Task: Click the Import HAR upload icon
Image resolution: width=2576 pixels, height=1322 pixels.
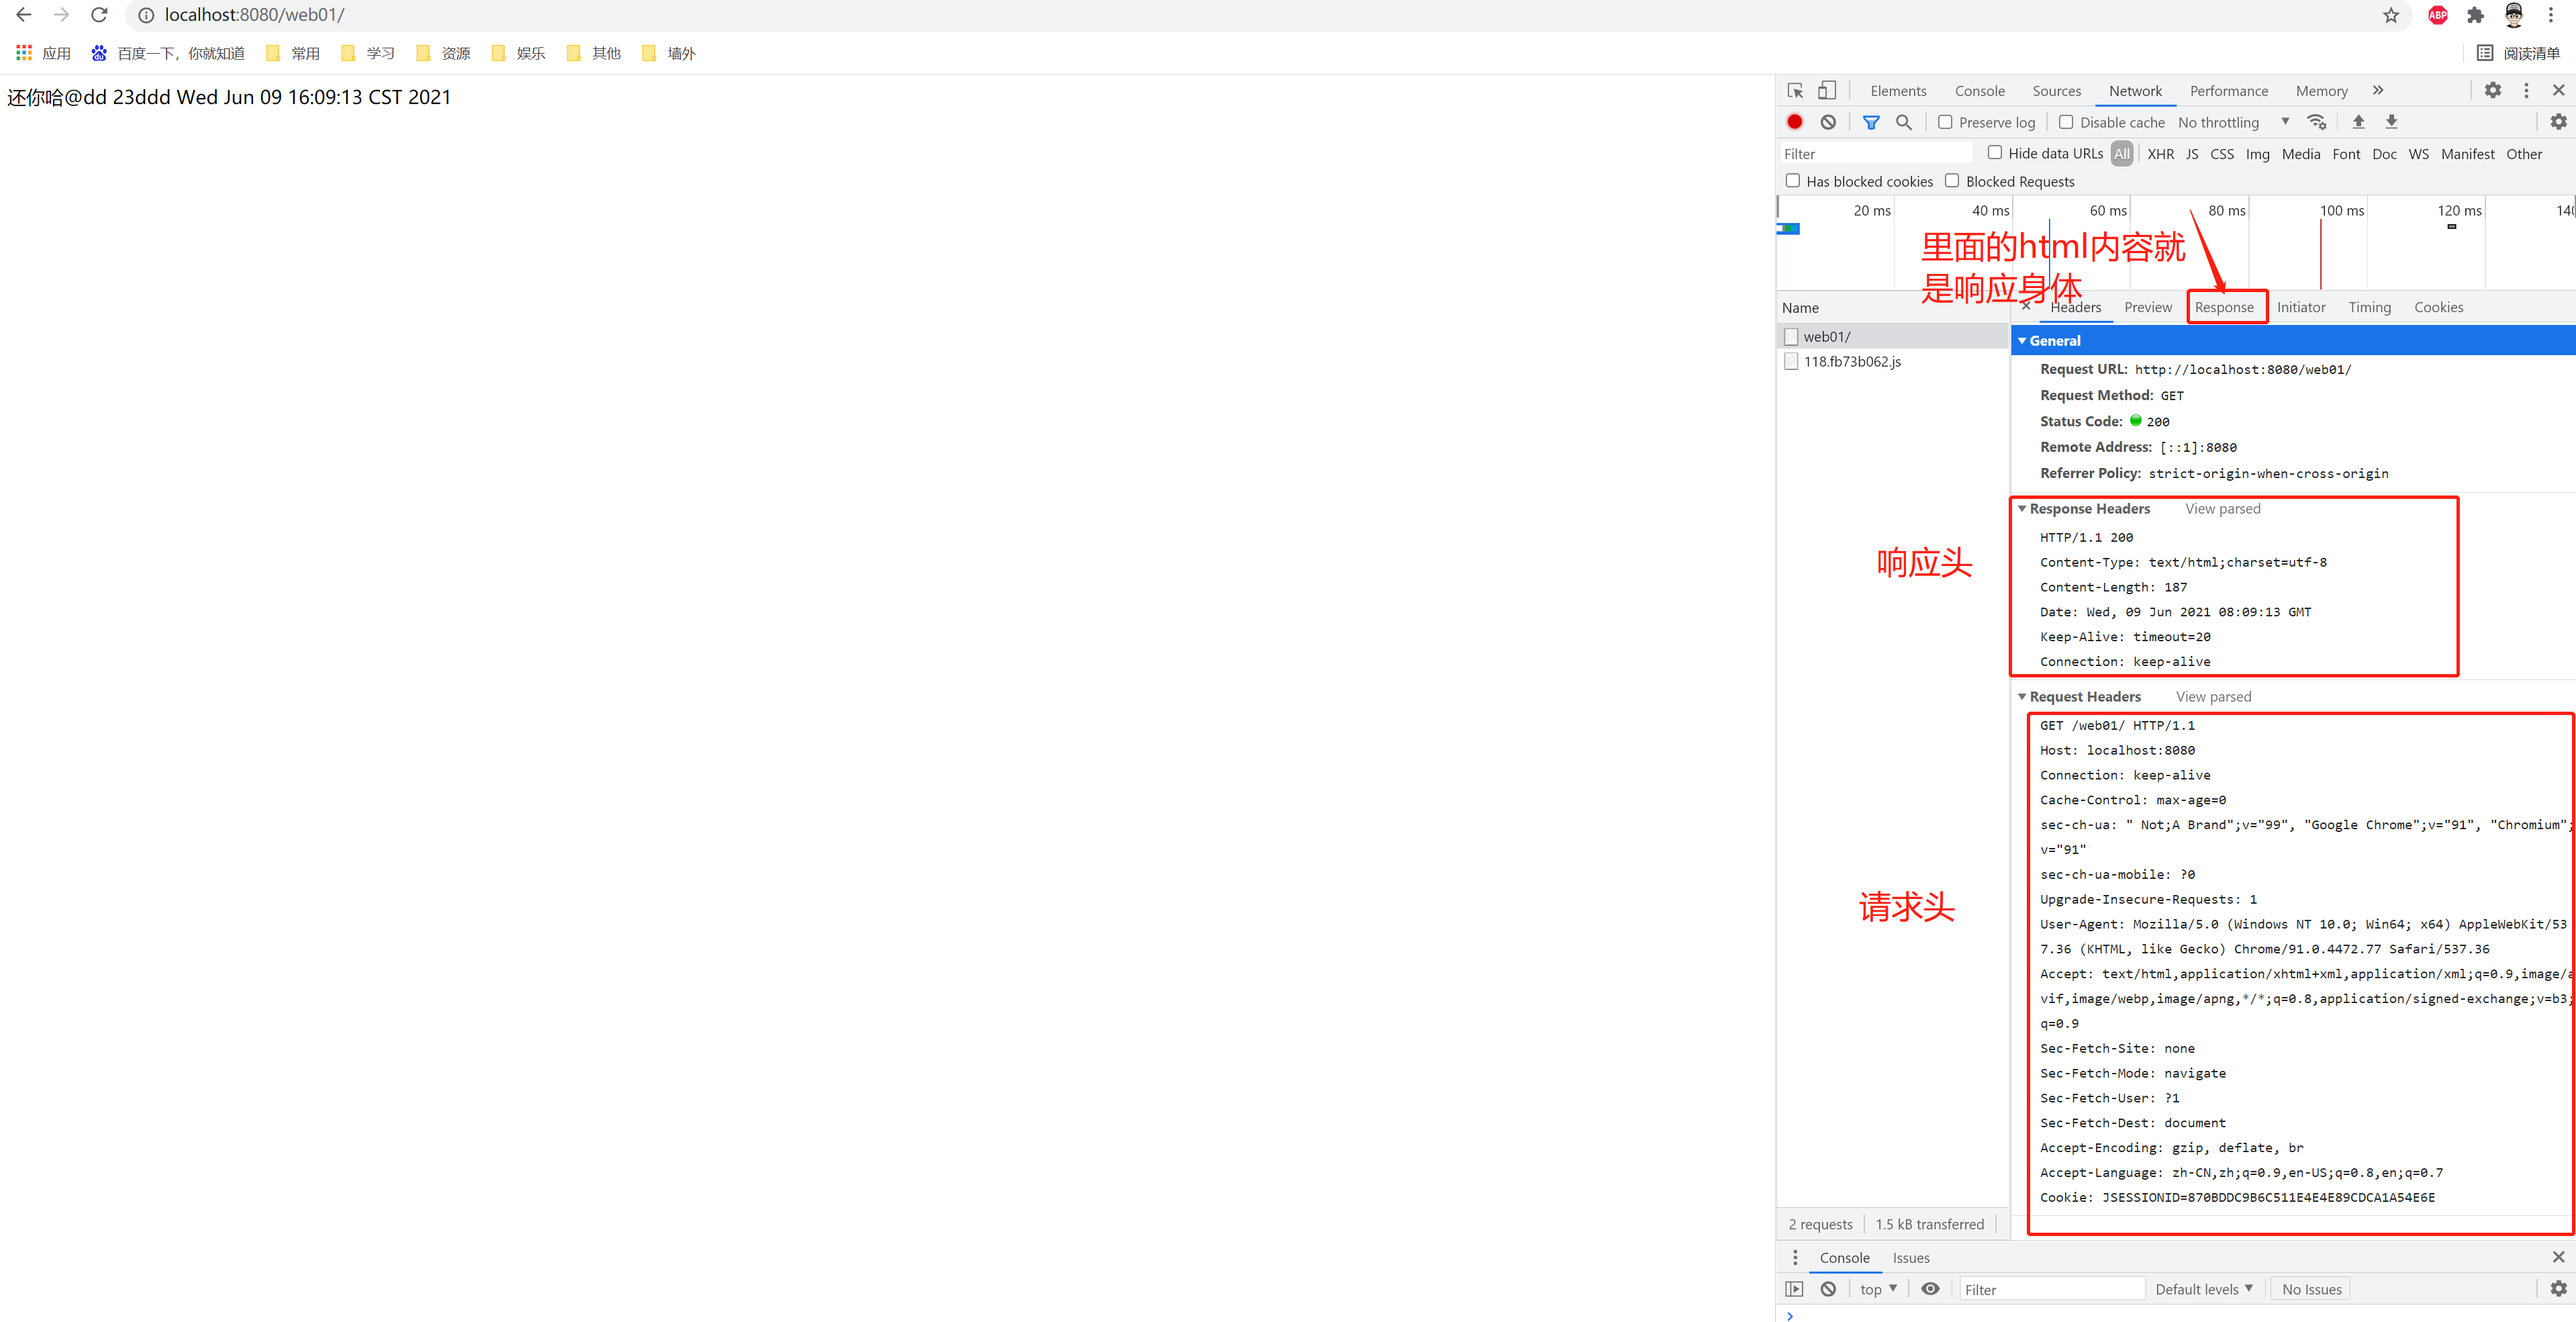Action: coord(2358,122)
